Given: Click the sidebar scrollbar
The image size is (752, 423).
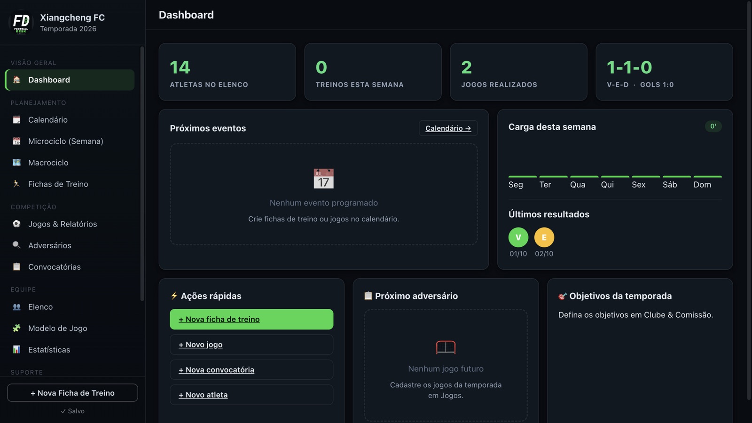Looking at the screenshot, I should [142, 174].
